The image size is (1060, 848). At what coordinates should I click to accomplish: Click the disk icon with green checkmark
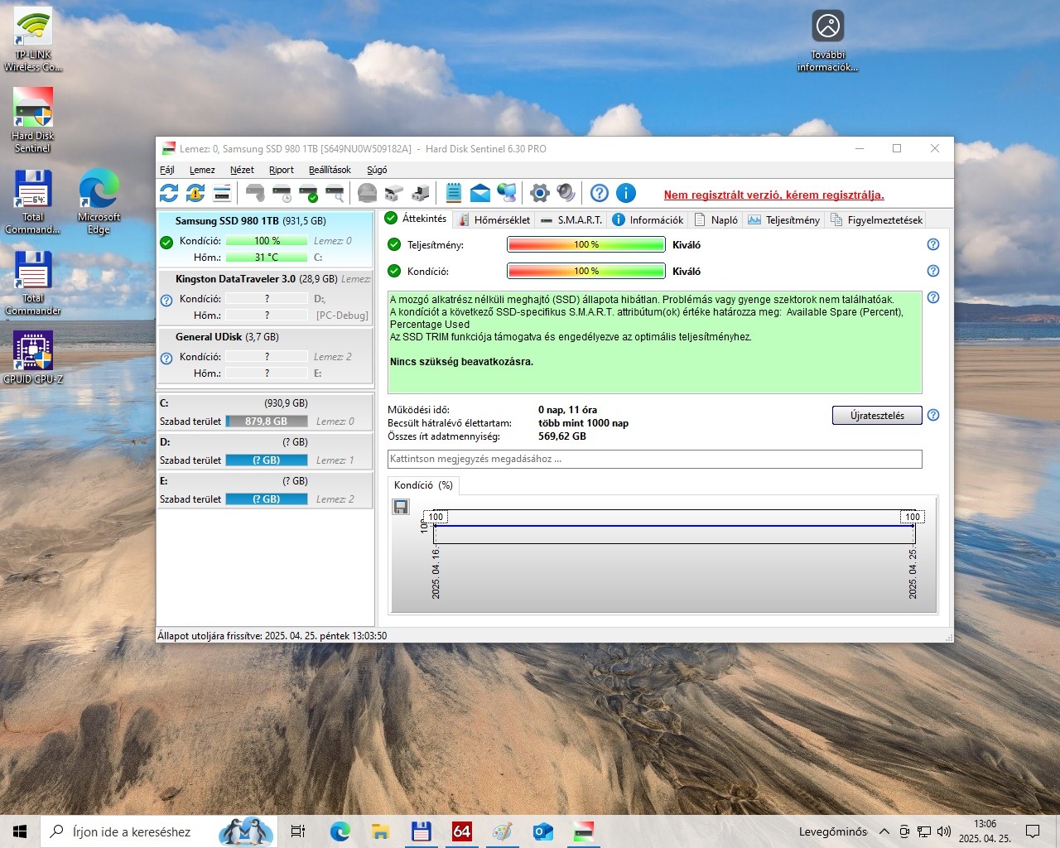[308, 194]
